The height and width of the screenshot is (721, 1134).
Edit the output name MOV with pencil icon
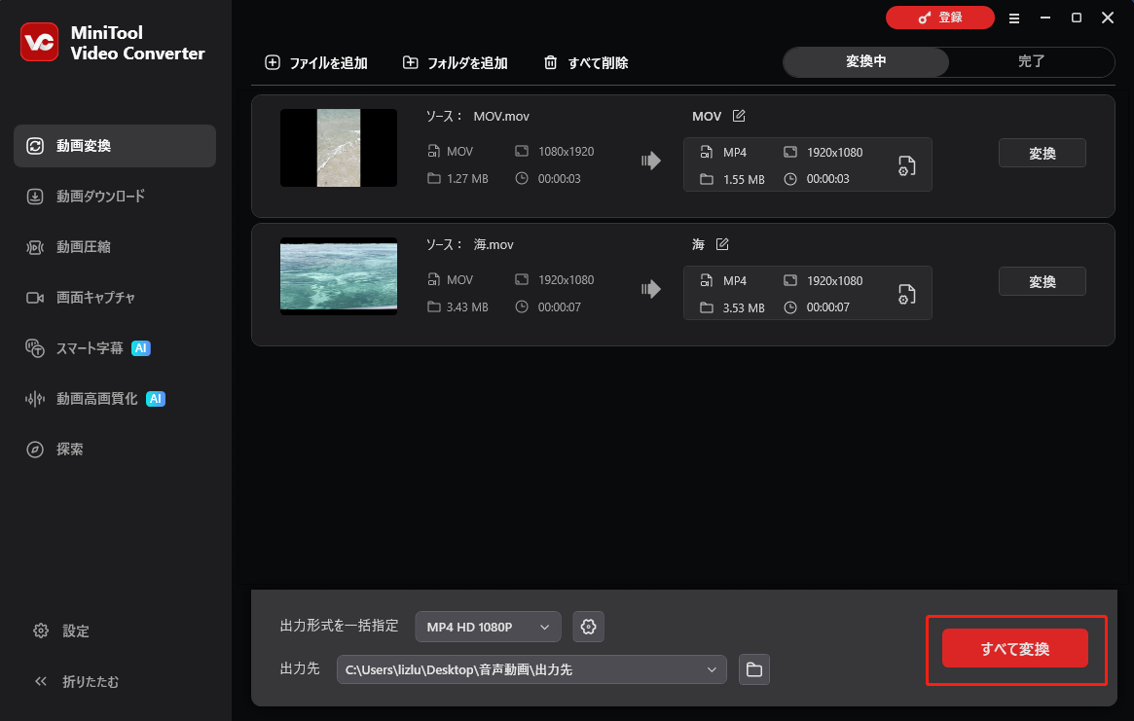[x=739, y=116]
